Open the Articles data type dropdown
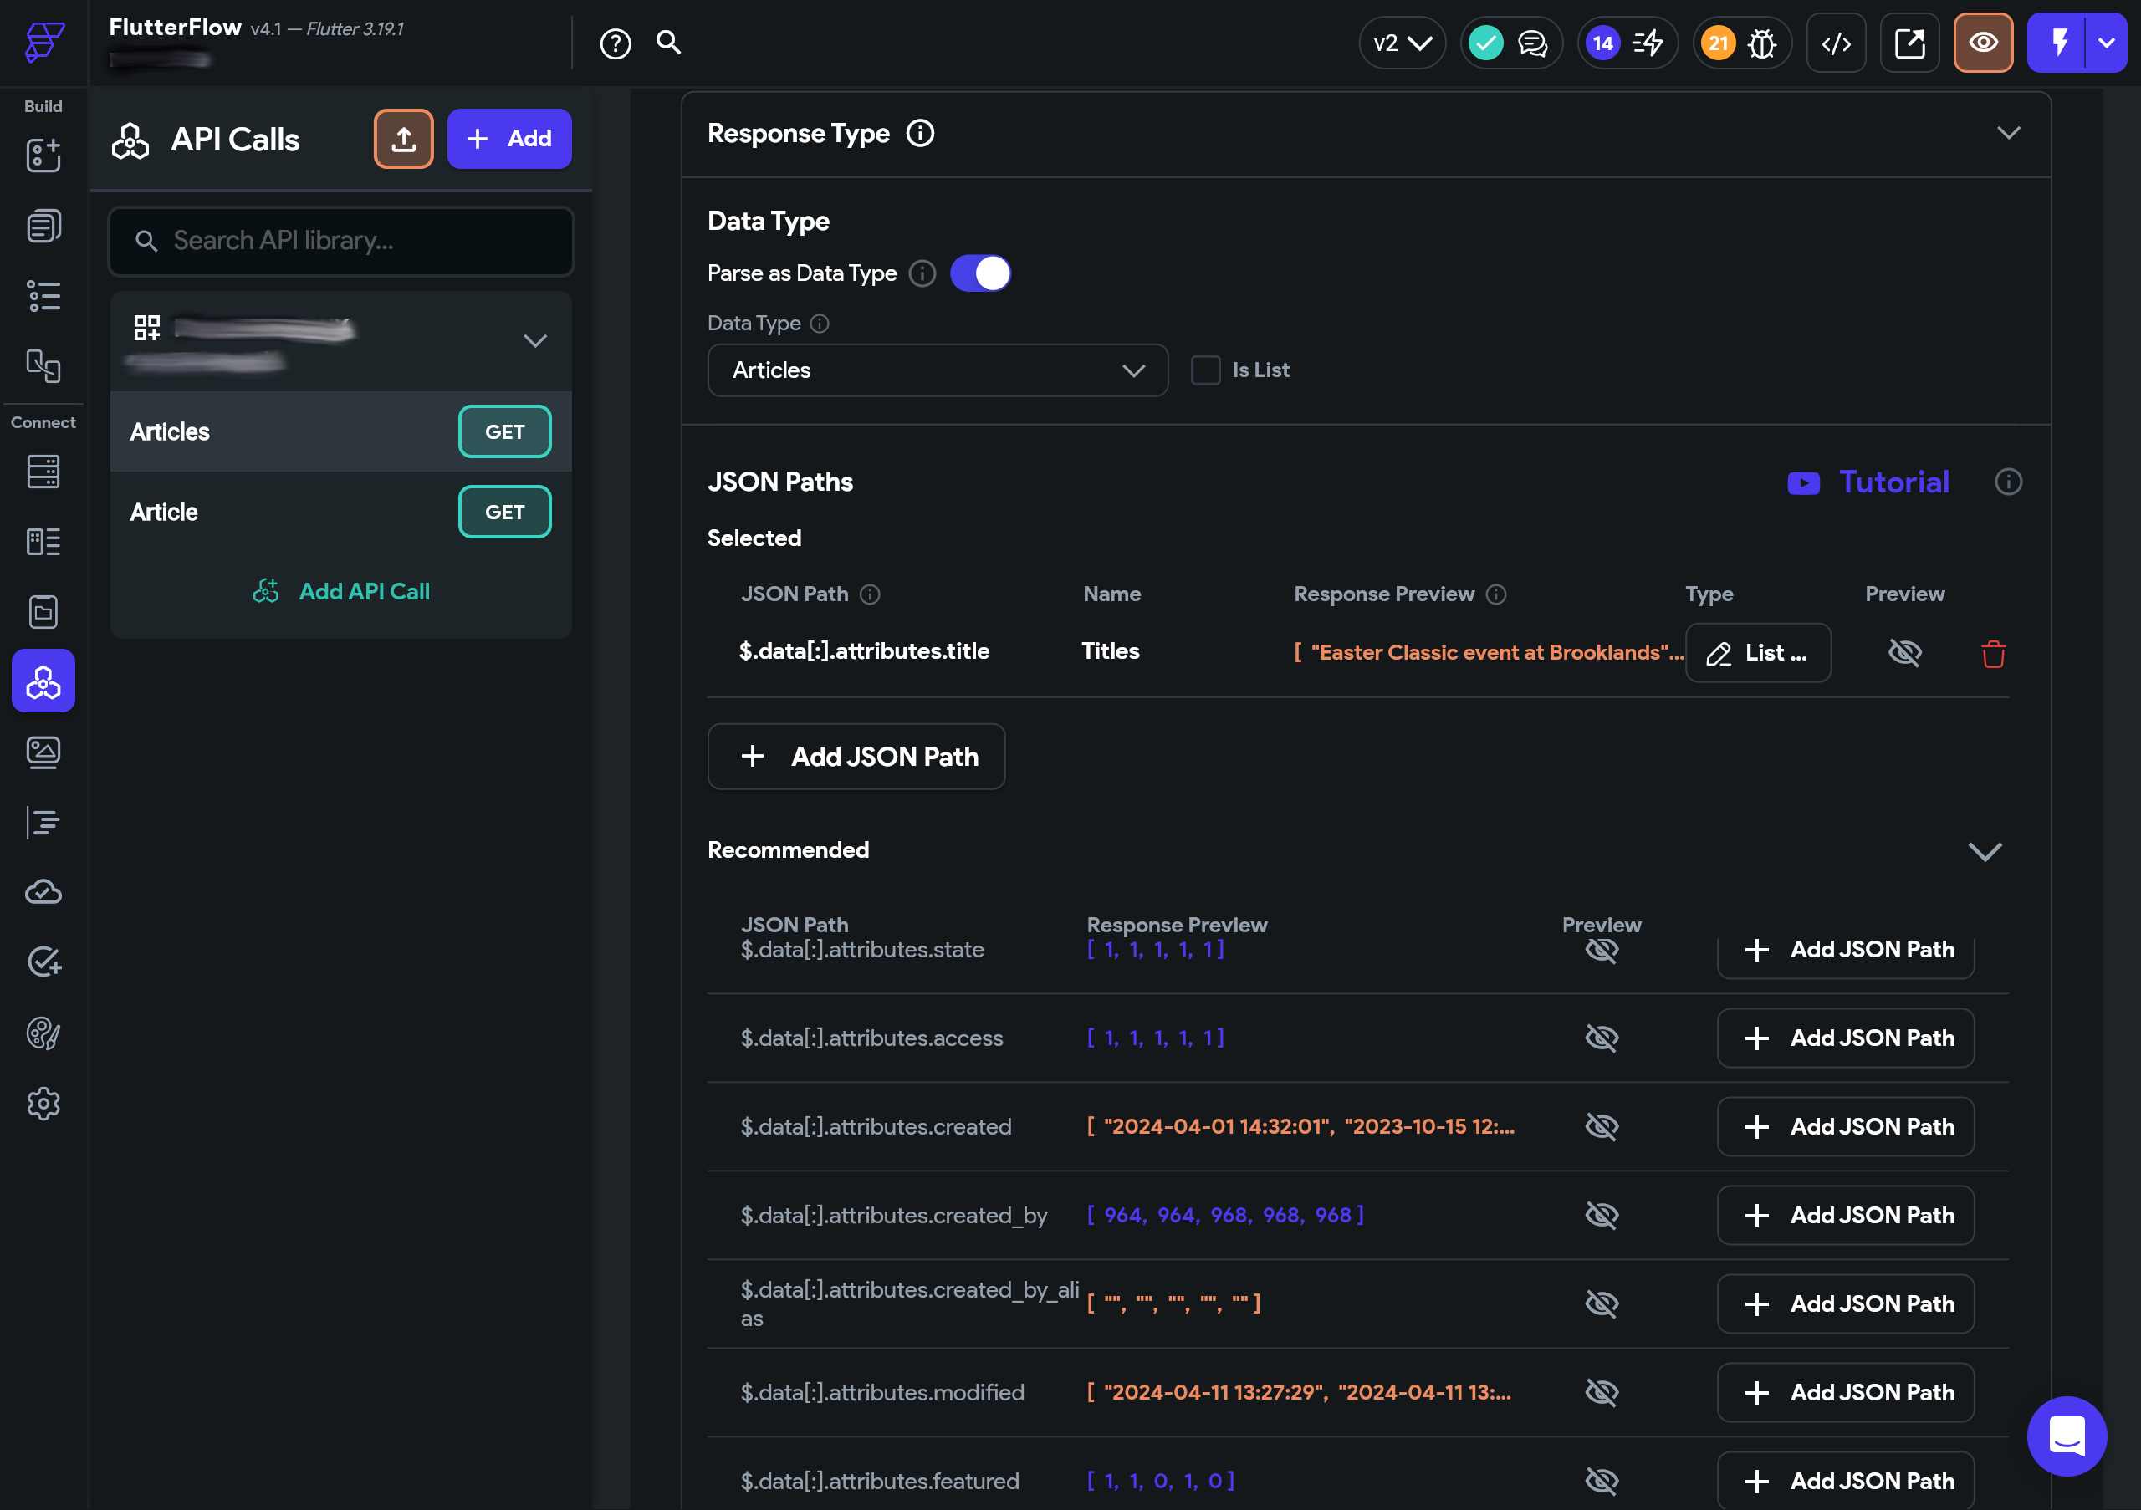The height and width of the screenshot is (1510, 2141). [x=938, y=370]
